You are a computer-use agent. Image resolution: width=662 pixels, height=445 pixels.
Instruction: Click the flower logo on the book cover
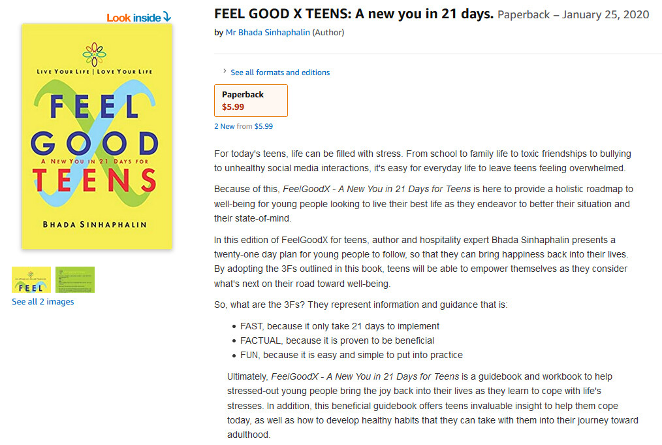coord(97,51)
